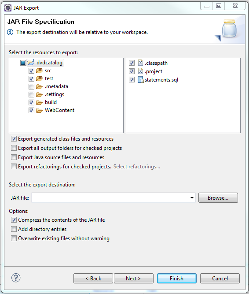Click the Select refactorings link
This screenshot has width=249, height=294.
137,167
